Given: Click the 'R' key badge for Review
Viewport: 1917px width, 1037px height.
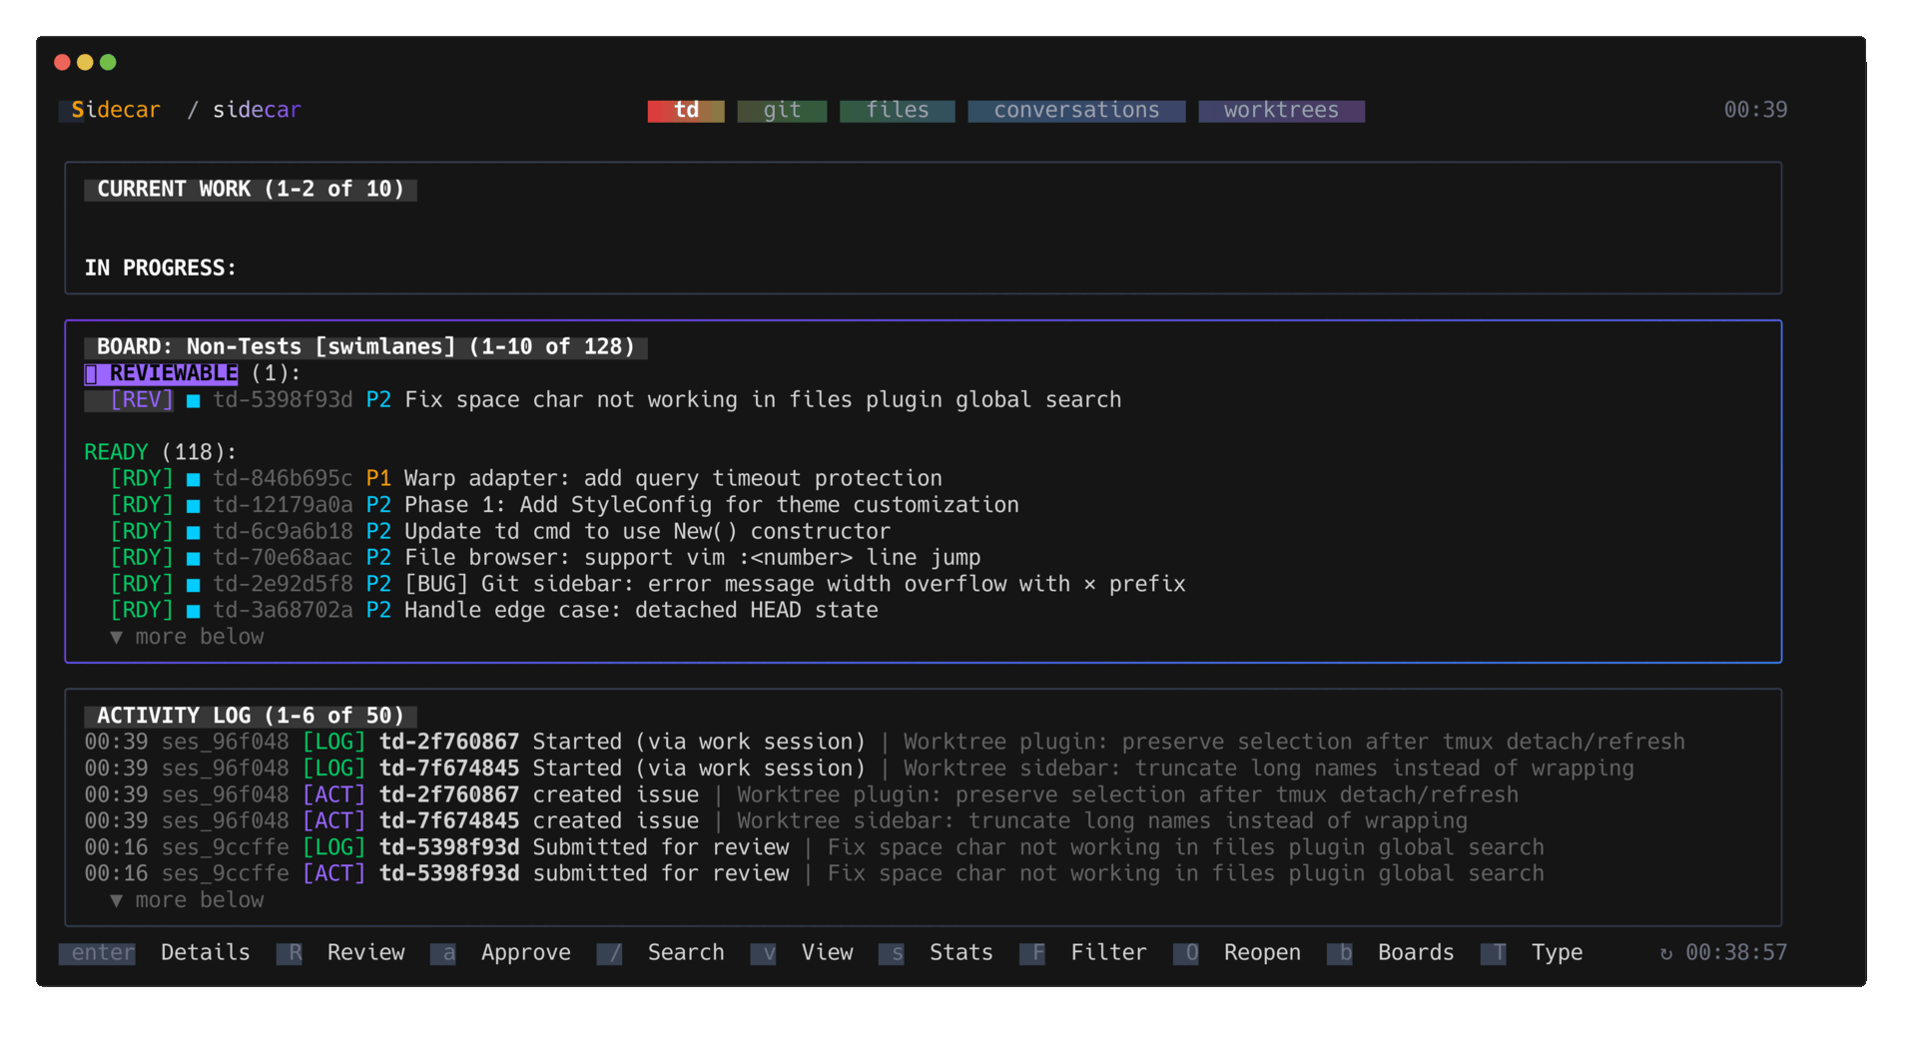Looking at the screenshot, I should pyautogui.click(x=290, y=953).
